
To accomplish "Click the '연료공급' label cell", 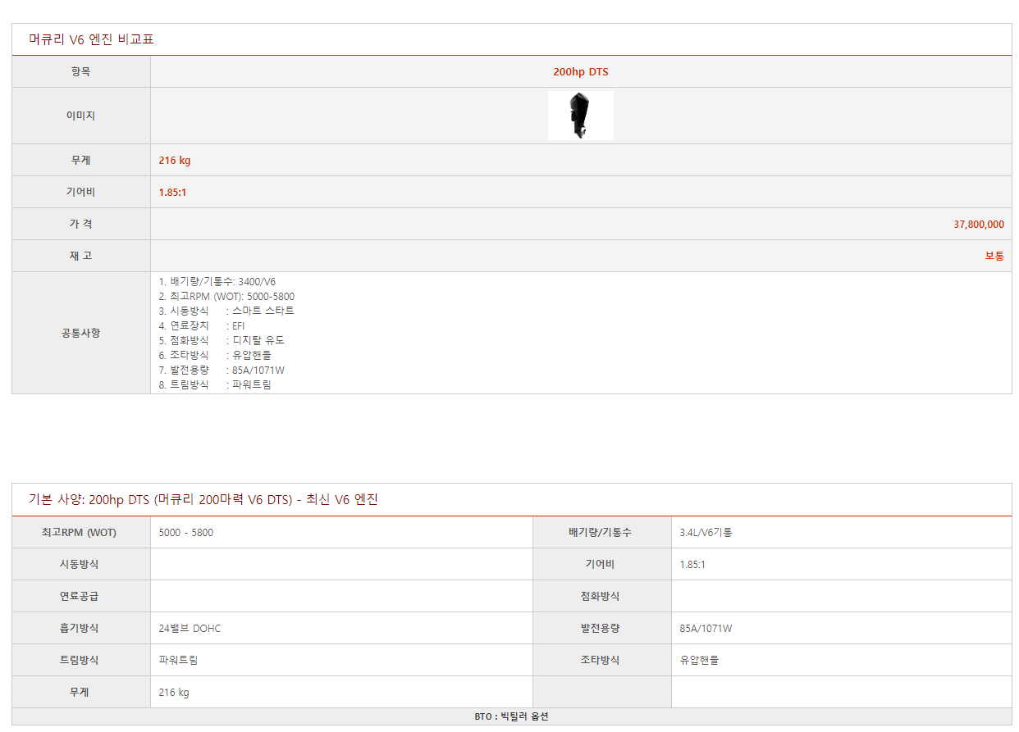I will pos(81,596).
